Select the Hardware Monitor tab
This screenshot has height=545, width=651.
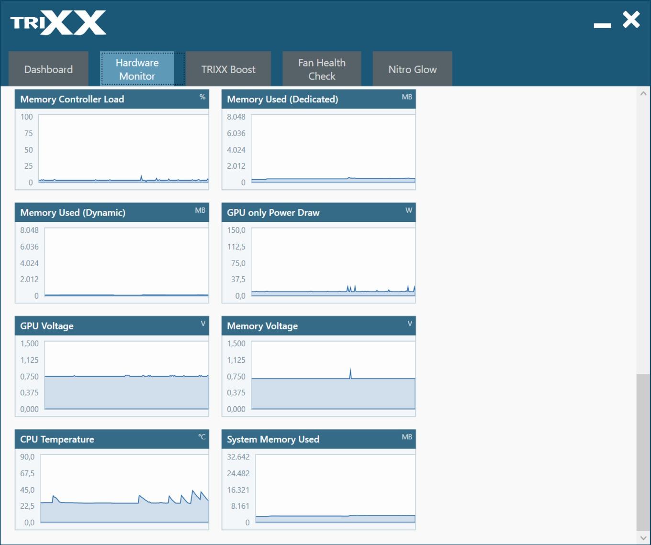pyautogui.click(x=137, y=69)
